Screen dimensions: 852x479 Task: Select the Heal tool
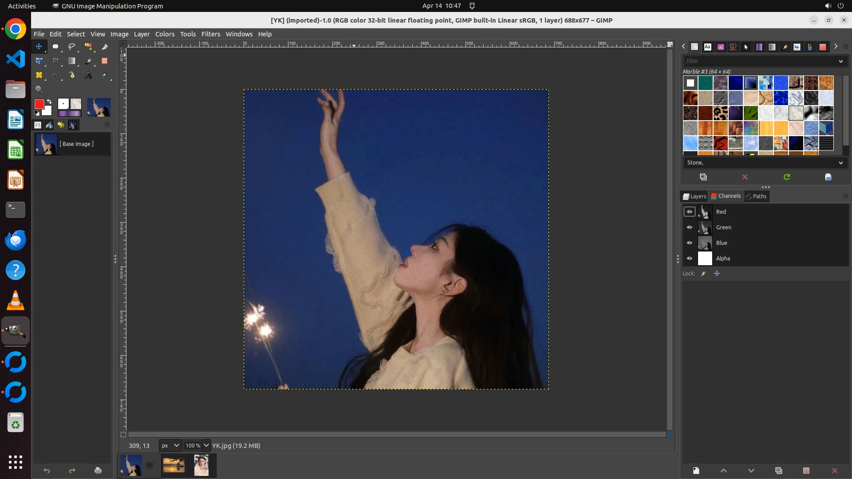[x=39, y=75]
